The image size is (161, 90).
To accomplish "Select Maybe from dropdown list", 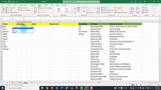I will point(23,32).
